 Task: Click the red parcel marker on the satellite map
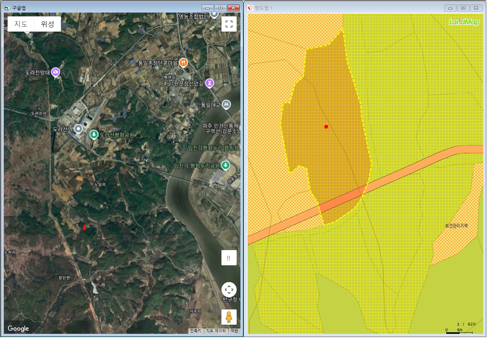tap(84, 228)
